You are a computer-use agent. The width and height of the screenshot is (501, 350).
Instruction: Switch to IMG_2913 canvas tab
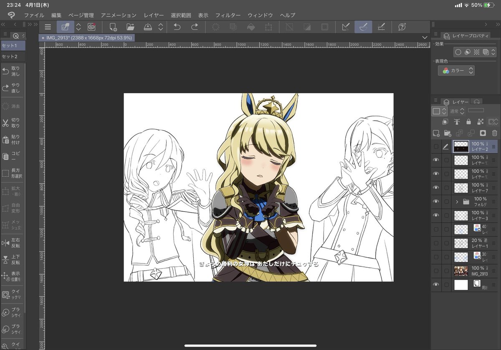tap(87, 38)
